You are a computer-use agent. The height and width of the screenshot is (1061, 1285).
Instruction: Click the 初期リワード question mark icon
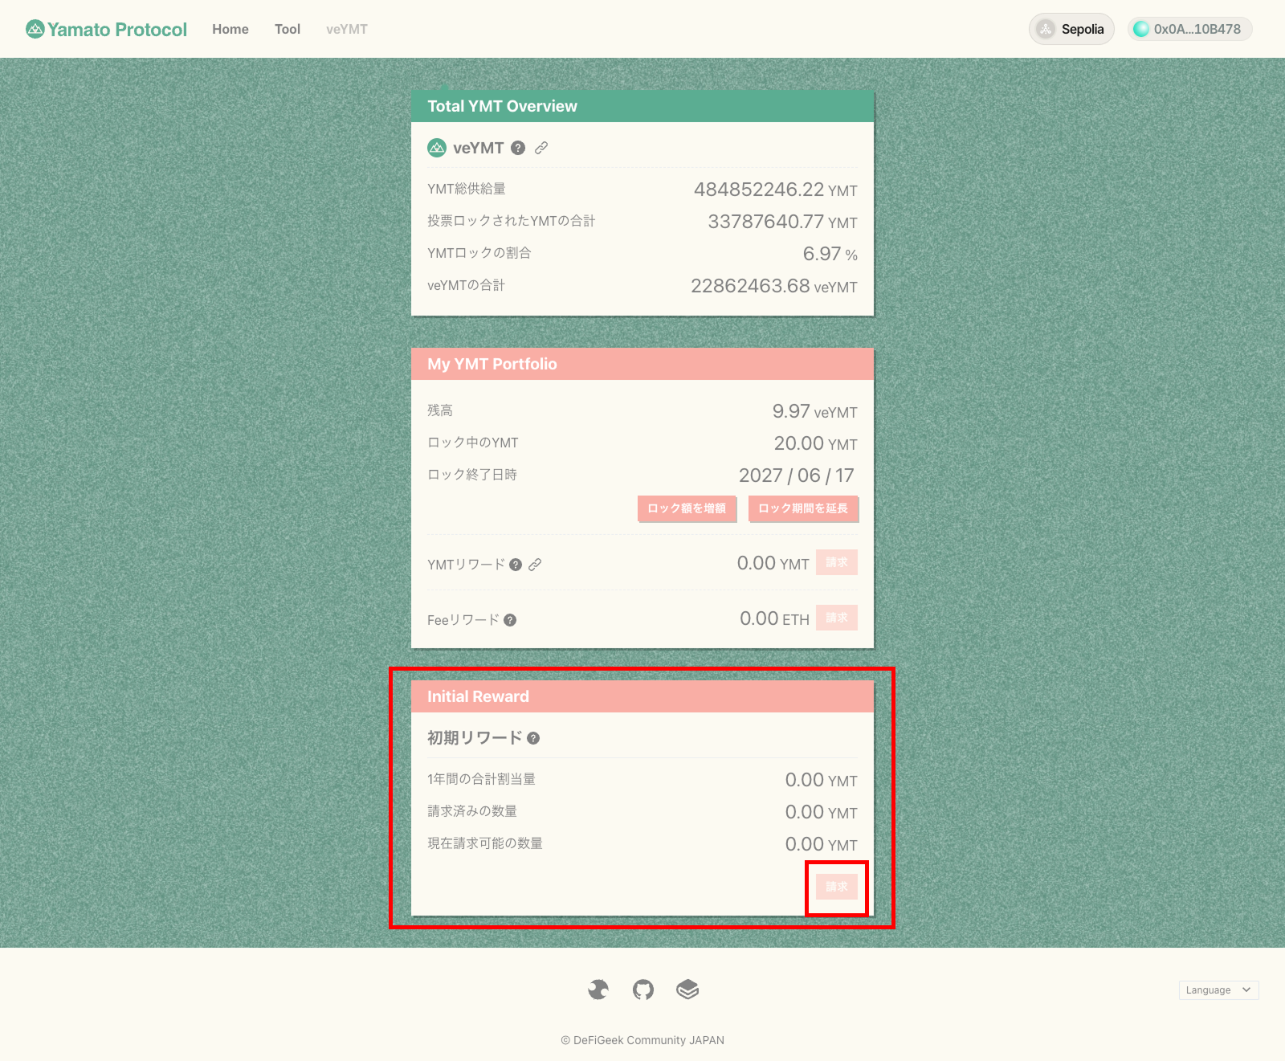click(533, 738)
